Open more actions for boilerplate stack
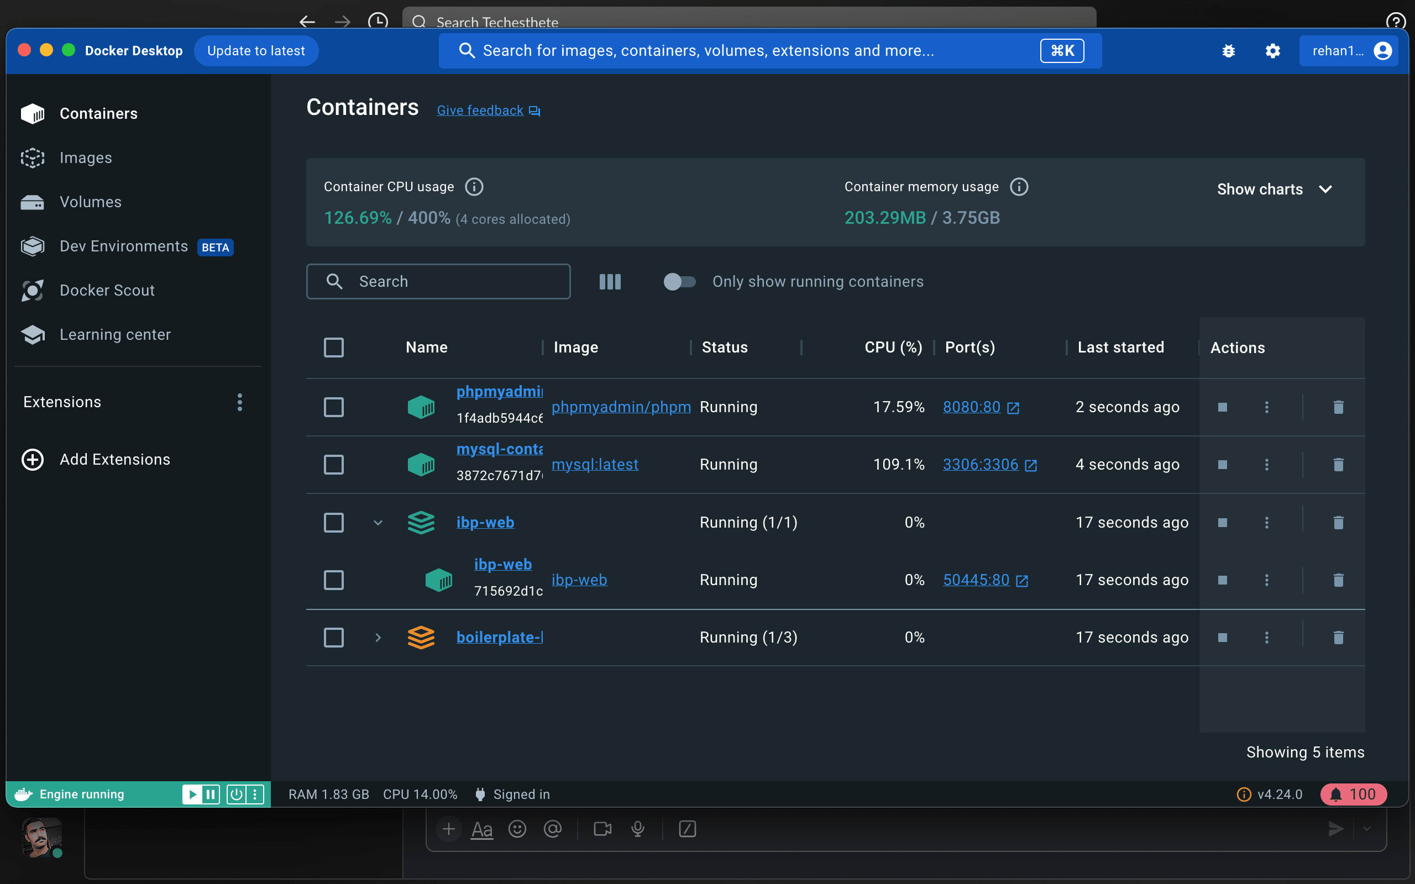1415x884 pixels. (x=1266, y=637)
